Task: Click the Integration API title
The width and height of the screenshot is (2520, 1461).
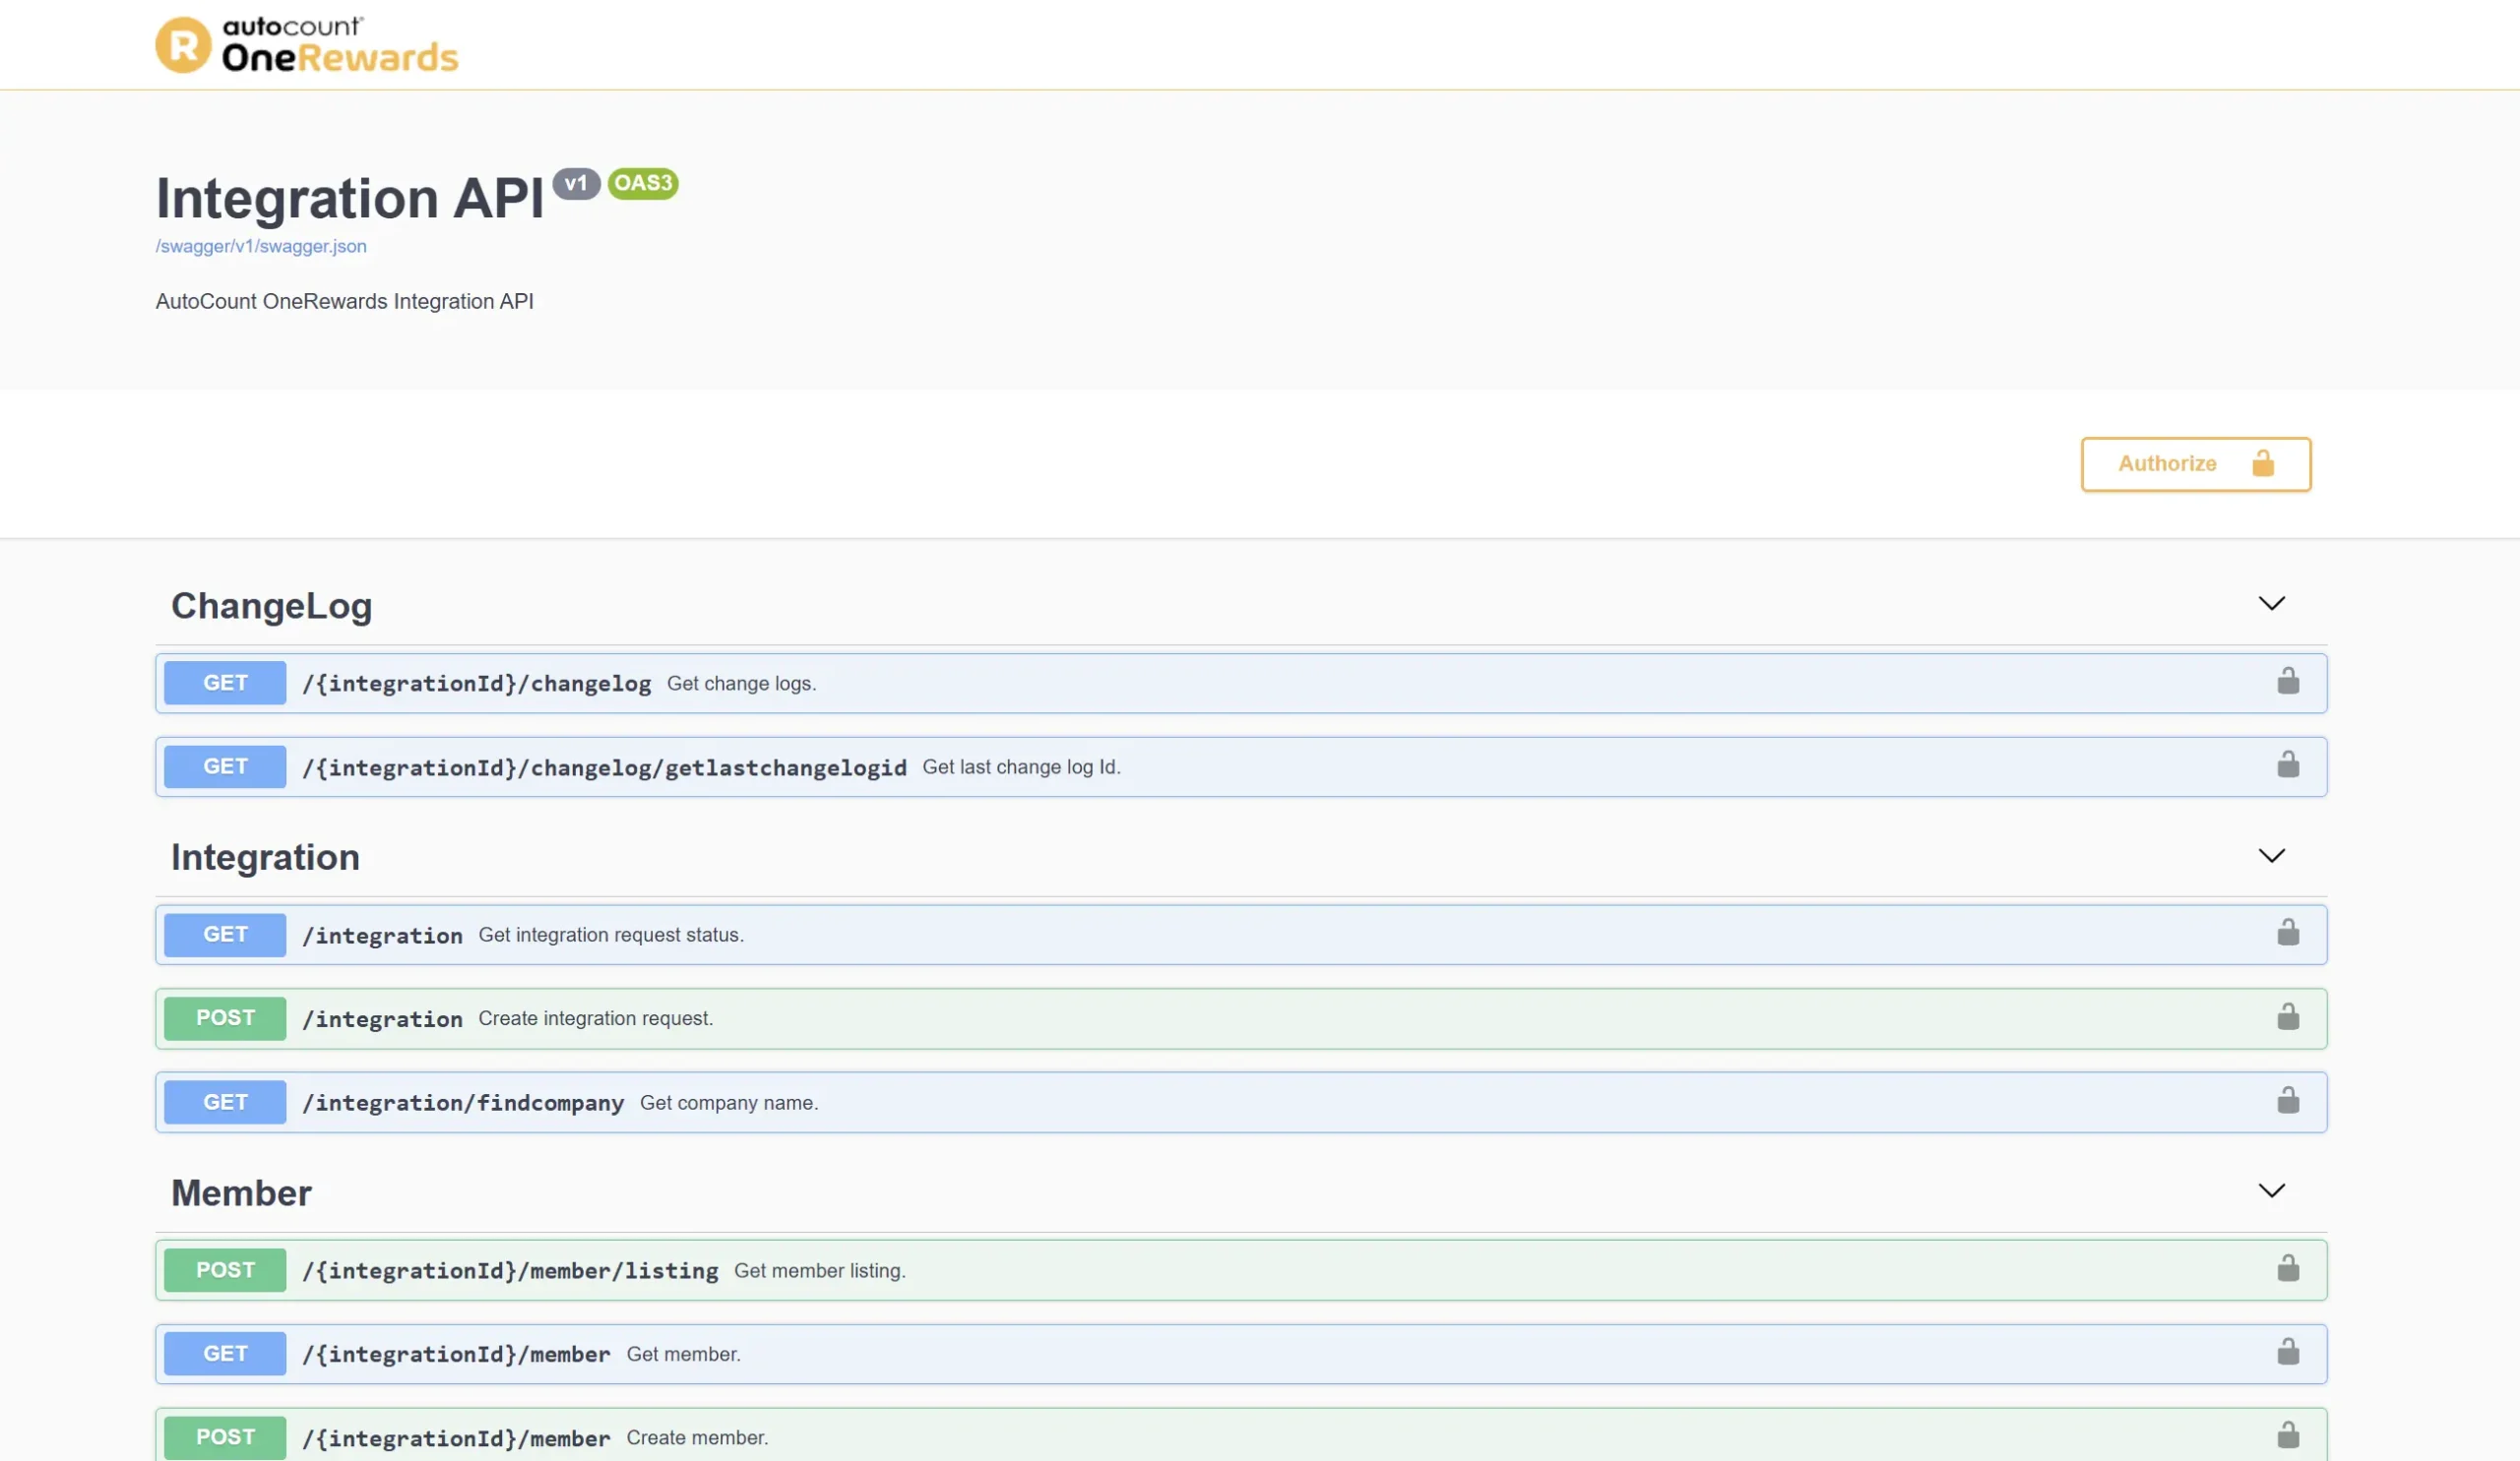Action: coord(350,198)
